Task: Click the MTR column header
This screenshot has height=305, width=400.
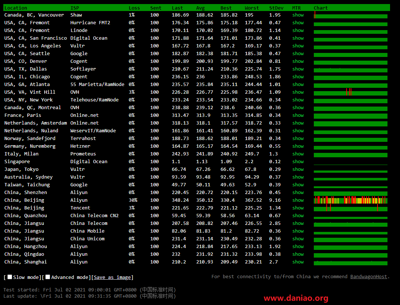Action: [x=297, y=8]
